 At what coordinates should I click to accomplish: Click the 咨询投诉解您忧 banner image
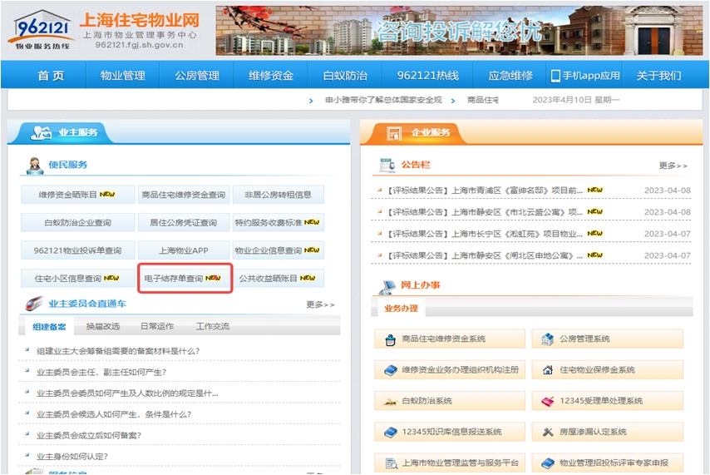pyautogui.click(x=459, y=31)
